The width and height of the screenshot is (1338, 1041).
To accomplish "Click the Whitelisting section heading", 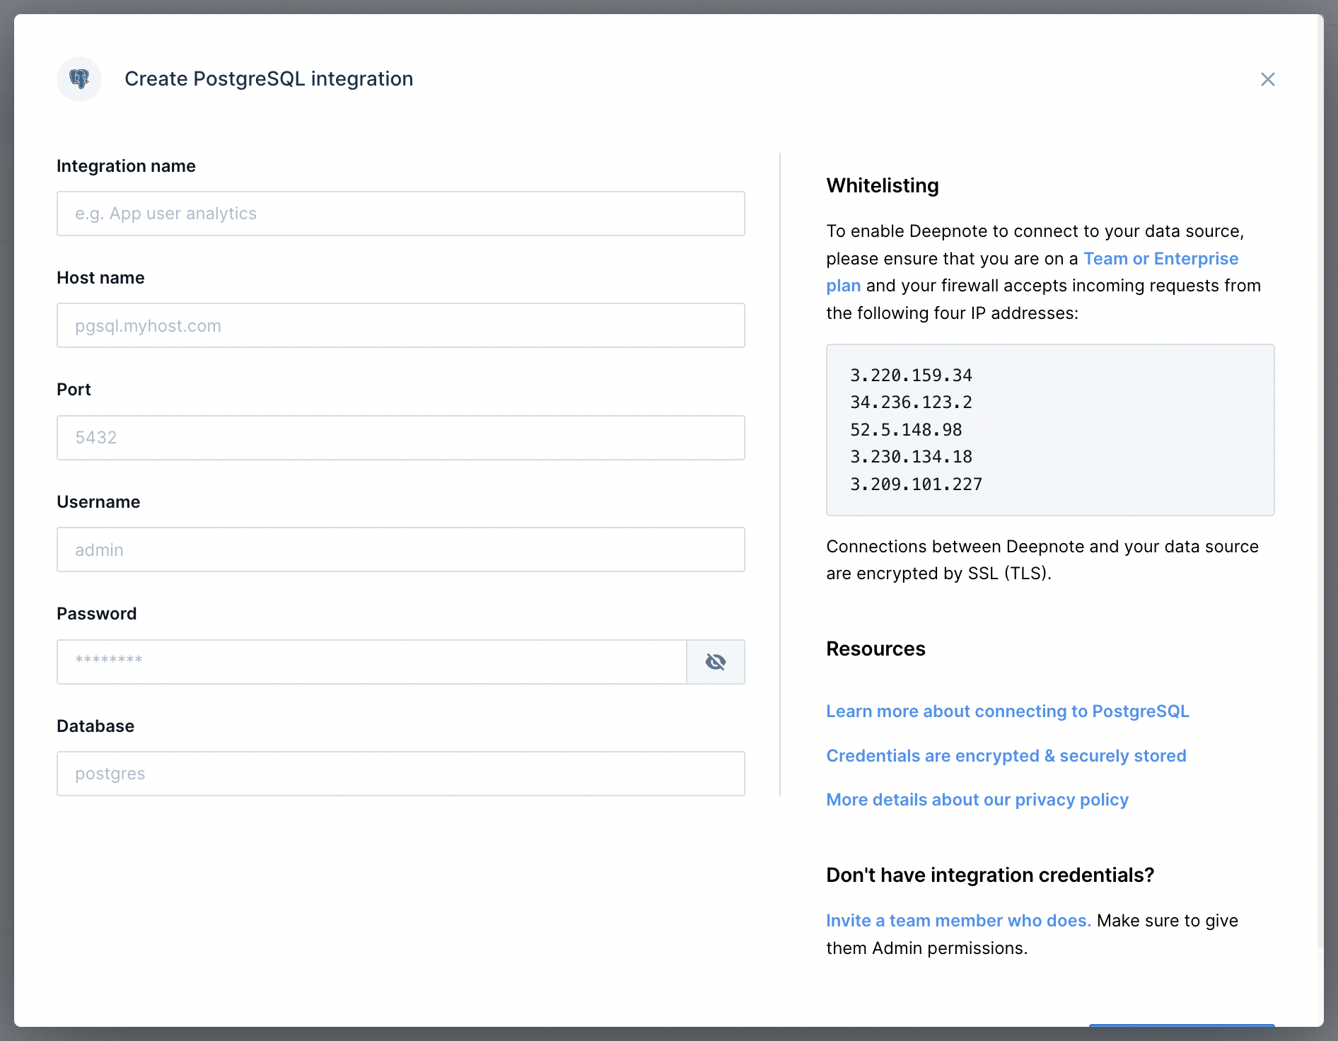I will click(x=882, y=185).
